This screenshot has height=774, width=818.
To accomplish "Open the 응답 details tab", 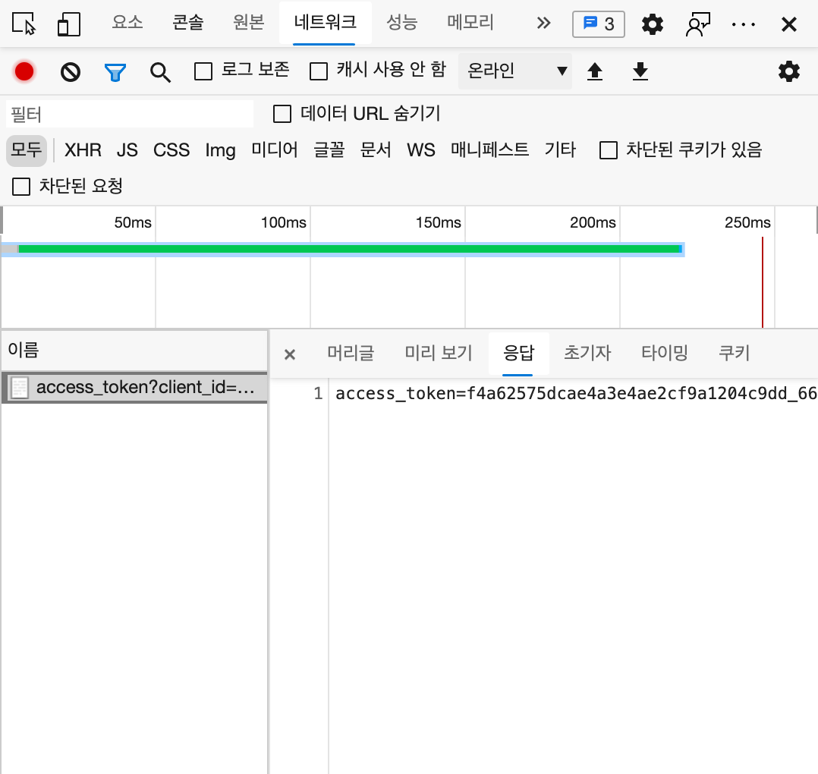I will [518, 353].
